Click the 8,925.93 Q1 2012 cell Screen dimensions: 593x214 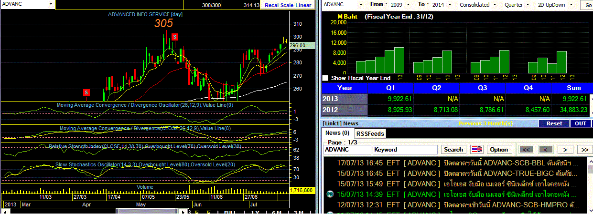point(390,110)
